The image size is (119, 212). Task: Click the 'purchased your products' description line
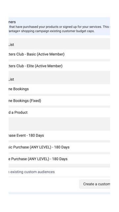[x=59, y=27]
